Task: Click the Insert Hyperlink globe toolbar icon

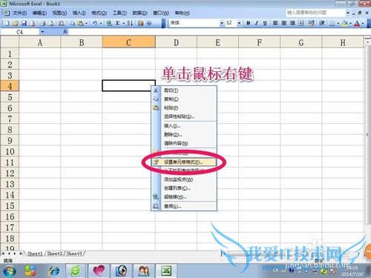Action: pyautogui.click(x=109, y=23)
